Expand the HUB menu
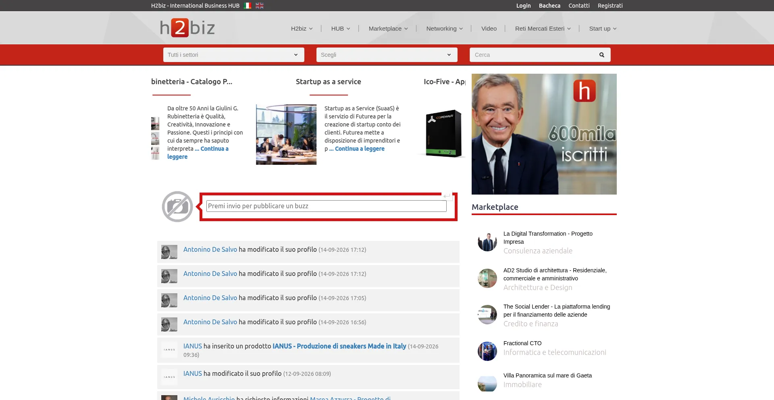This screenshot has height=400, width=774. tap(341, 29)
